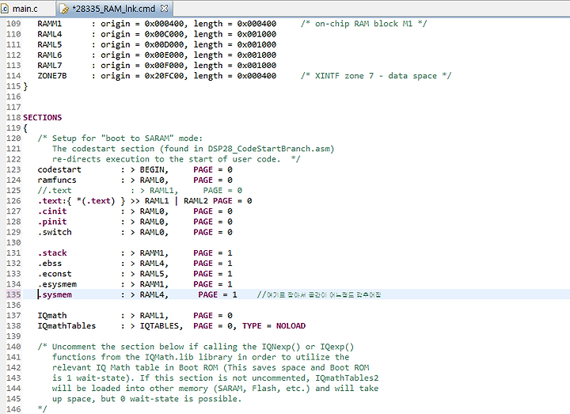Click the .ebss section name
570x414 pixels.
(x=49, y=264)
